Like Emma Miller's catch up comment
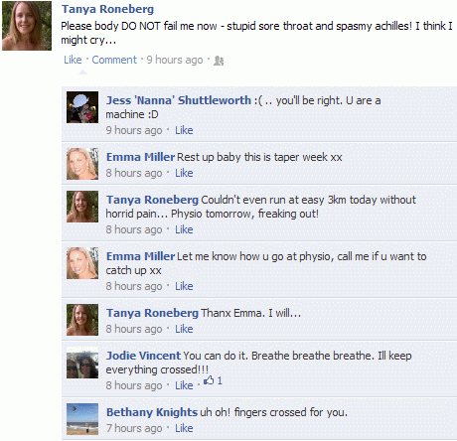 (184, 286)
